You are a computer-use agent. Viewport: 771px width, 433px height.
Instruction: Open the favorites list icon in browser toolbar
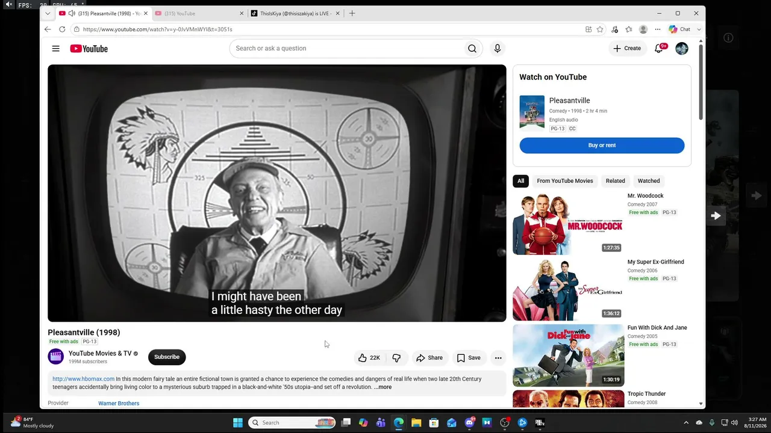629,29
